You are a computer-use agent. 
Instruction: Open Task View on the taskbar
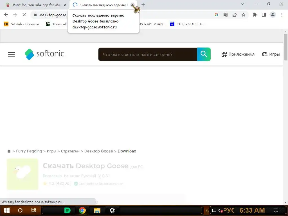pyautogui.click(x=34, y=210)
